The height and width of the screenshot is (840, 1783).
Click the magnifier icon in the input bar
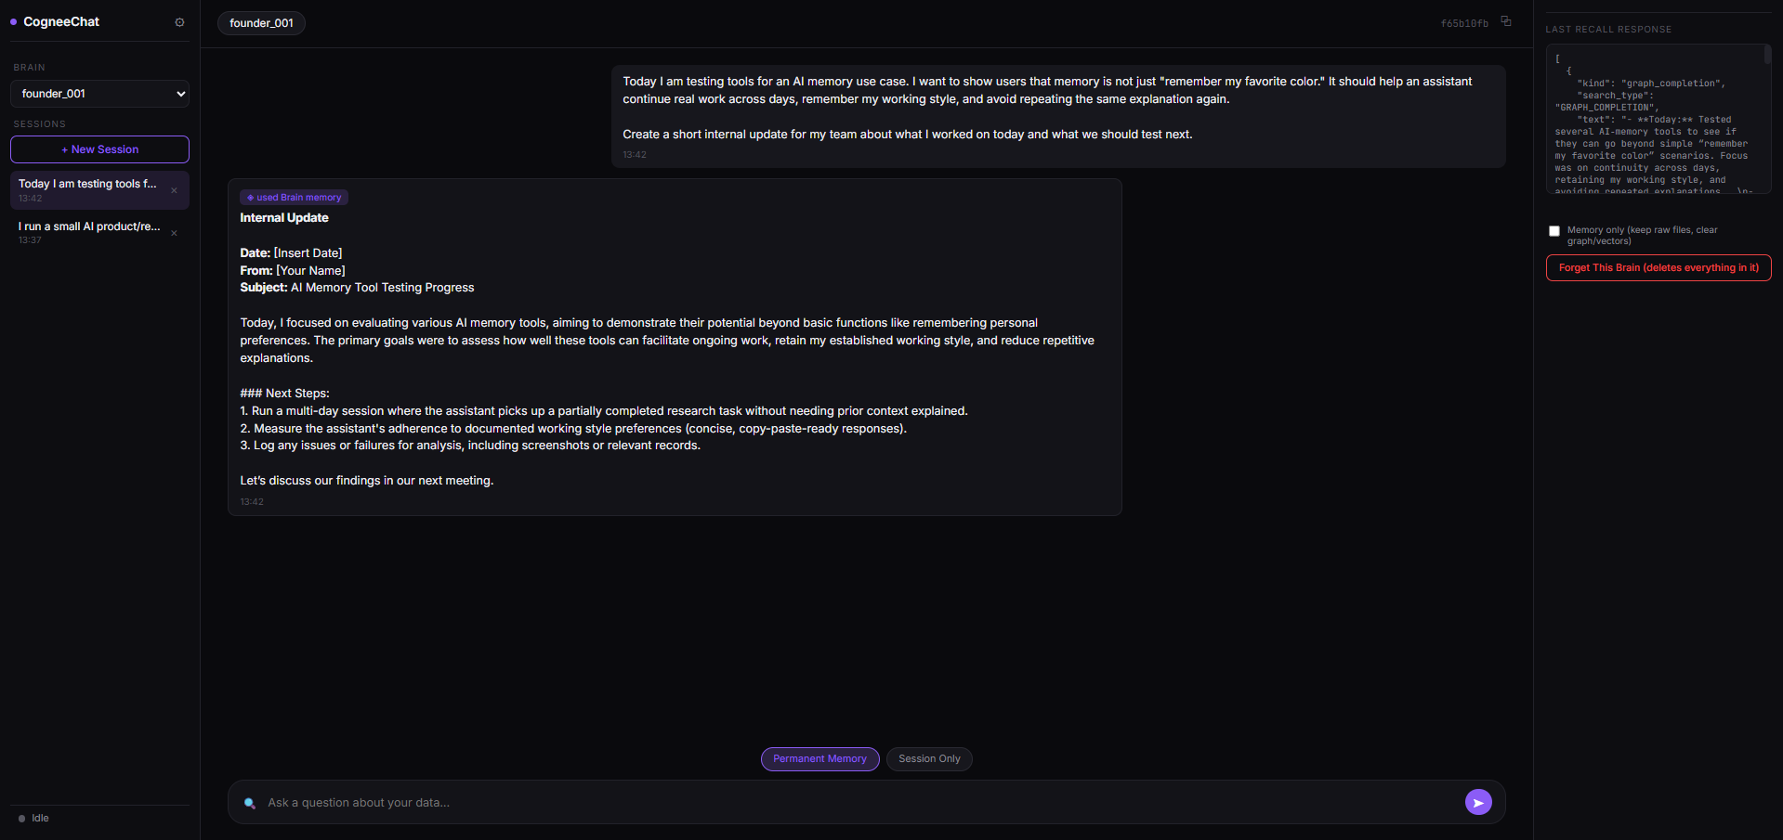click(249, 803)
